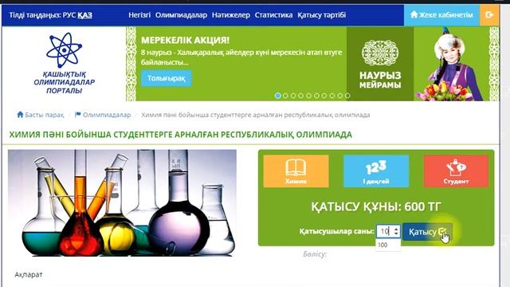Click the Ақпарат label
The width and height of the screenshot is (510, 287).
(29, 274)
